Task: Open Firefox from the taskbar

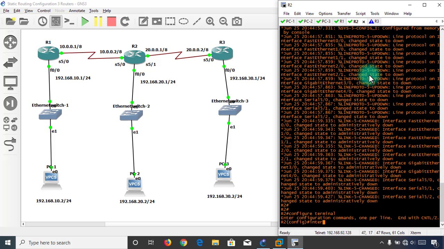Action: [x=168, y=243]
